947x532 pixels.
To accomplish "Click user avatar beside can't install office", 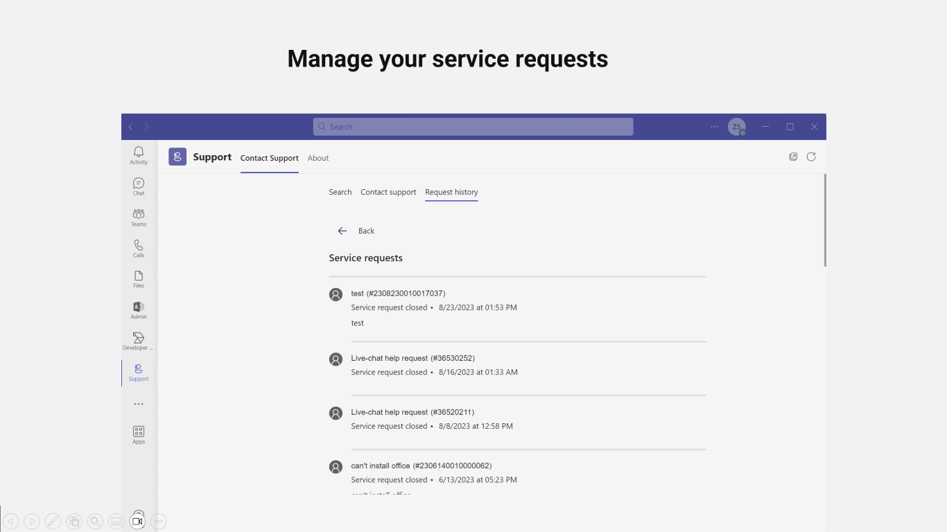I will (x=336, y=466).
